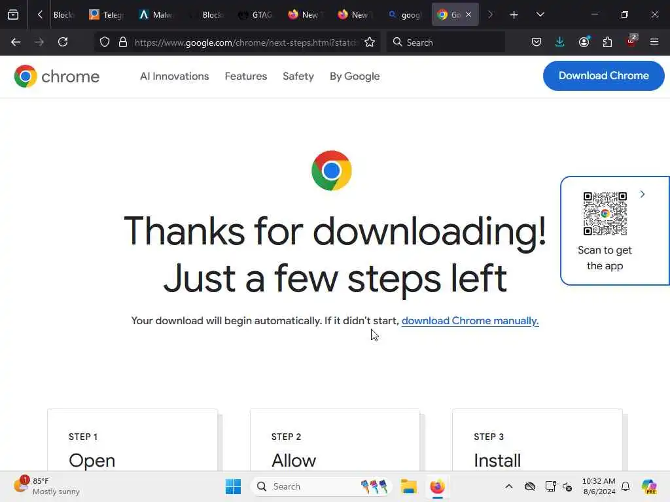Open Safety menu item

[298, 76]
